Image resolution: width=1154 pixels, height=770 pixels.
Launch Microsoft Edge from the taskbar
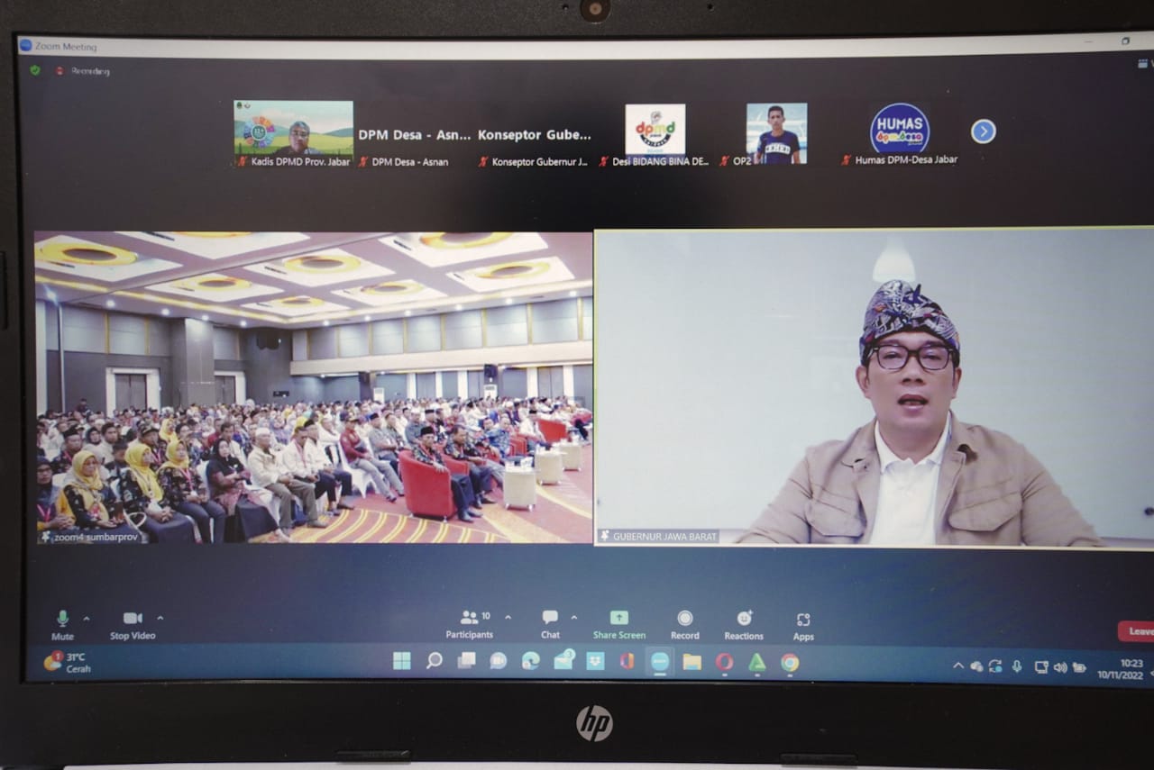[531, 661]
